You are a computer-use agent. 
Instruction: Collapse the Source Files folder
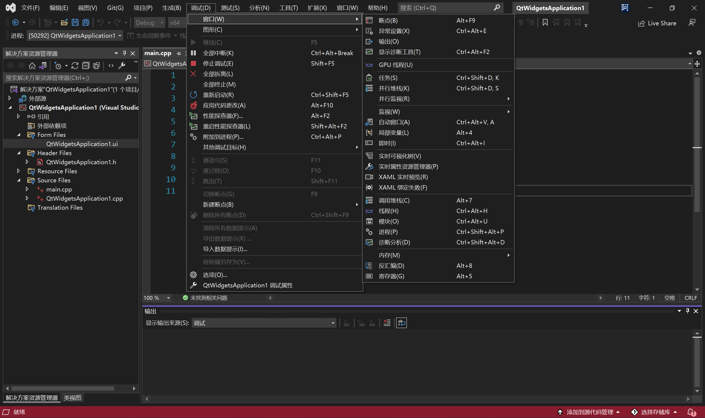pos(19,180)
